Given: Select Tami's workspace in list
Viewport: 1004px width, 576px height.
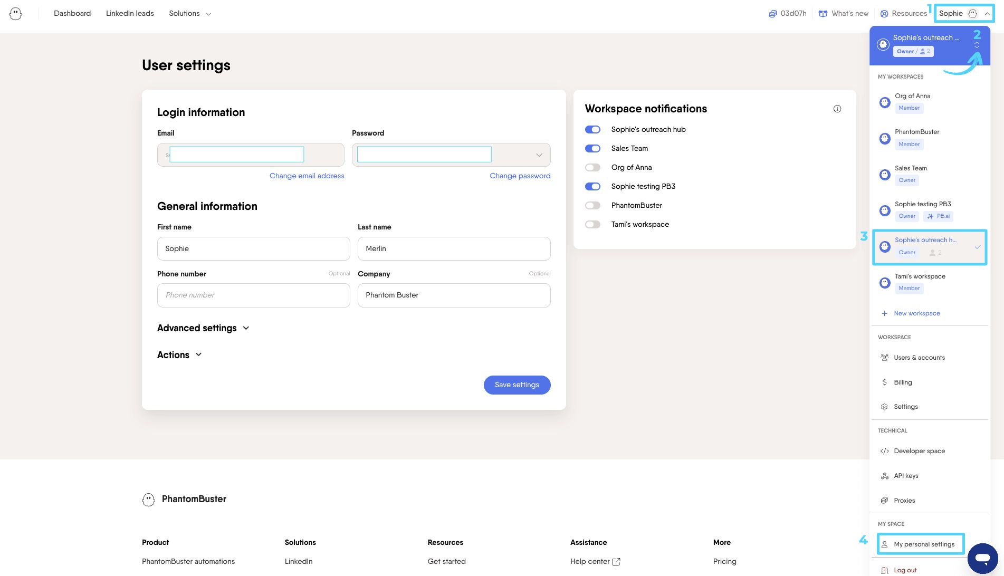Looking at the screenshot, I should tap(929, 283).
